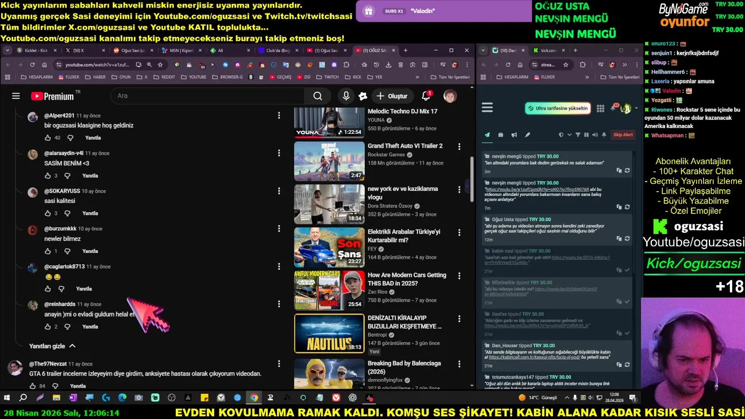Select the megaphone tab icon in Streamlabs

pyautogui.click(x=514, y=135)
